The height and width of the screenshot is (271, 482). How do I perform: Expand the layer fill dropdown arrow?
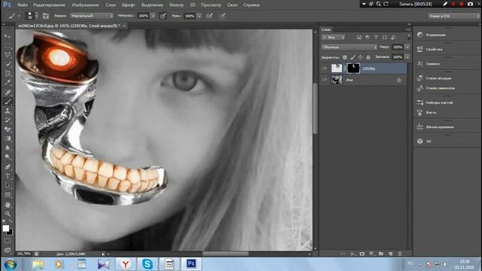click(x=407, y=57)
